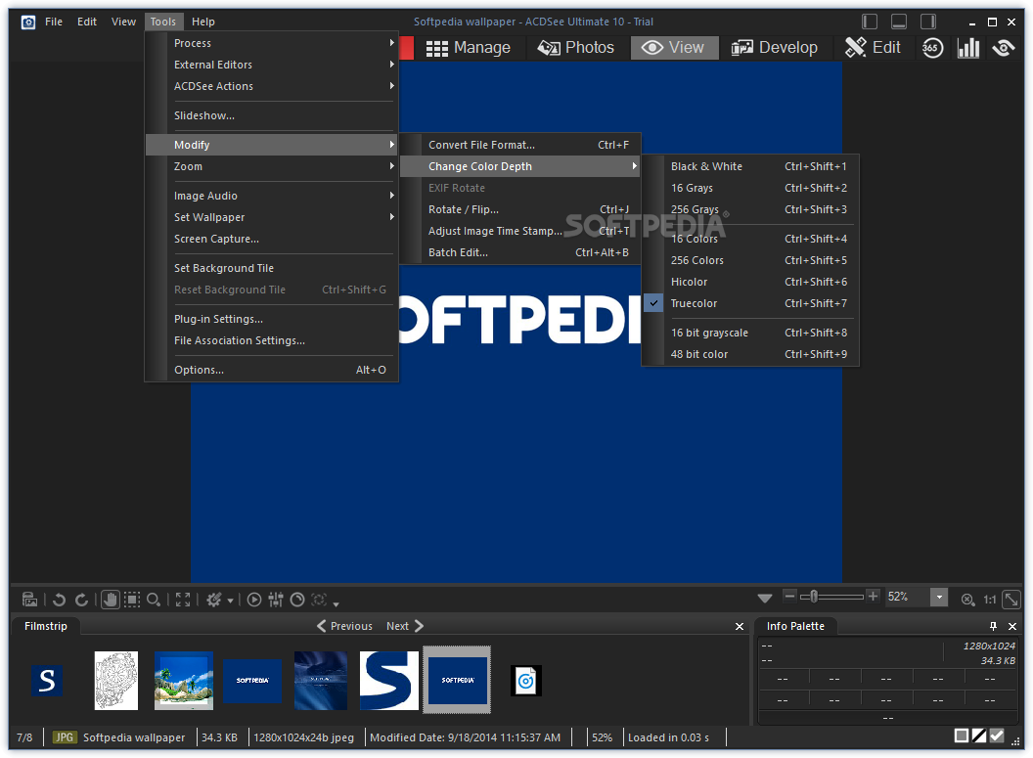Choose Convert File Format... menu item
This screenshot has width=1033, height=758.
click(520, 145)
